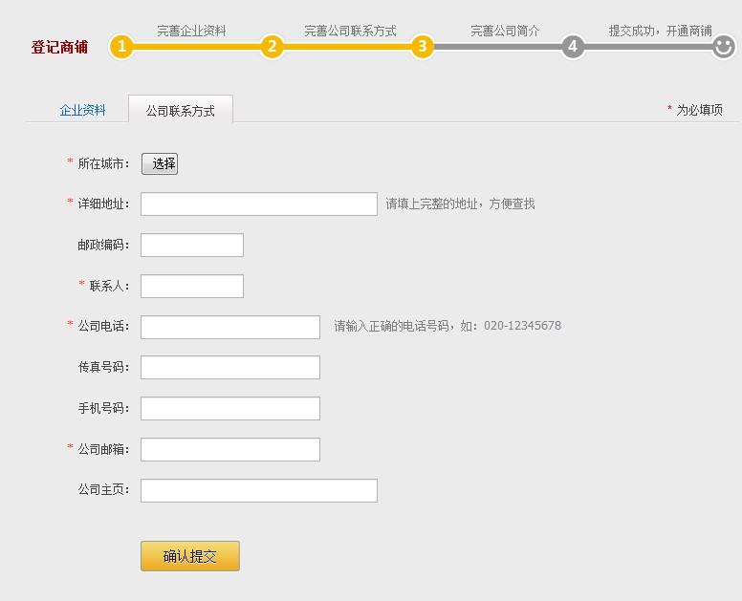Focus the 手机号码 mobile number field
This screenshot has height=601, width=742.
pos(229,408)
